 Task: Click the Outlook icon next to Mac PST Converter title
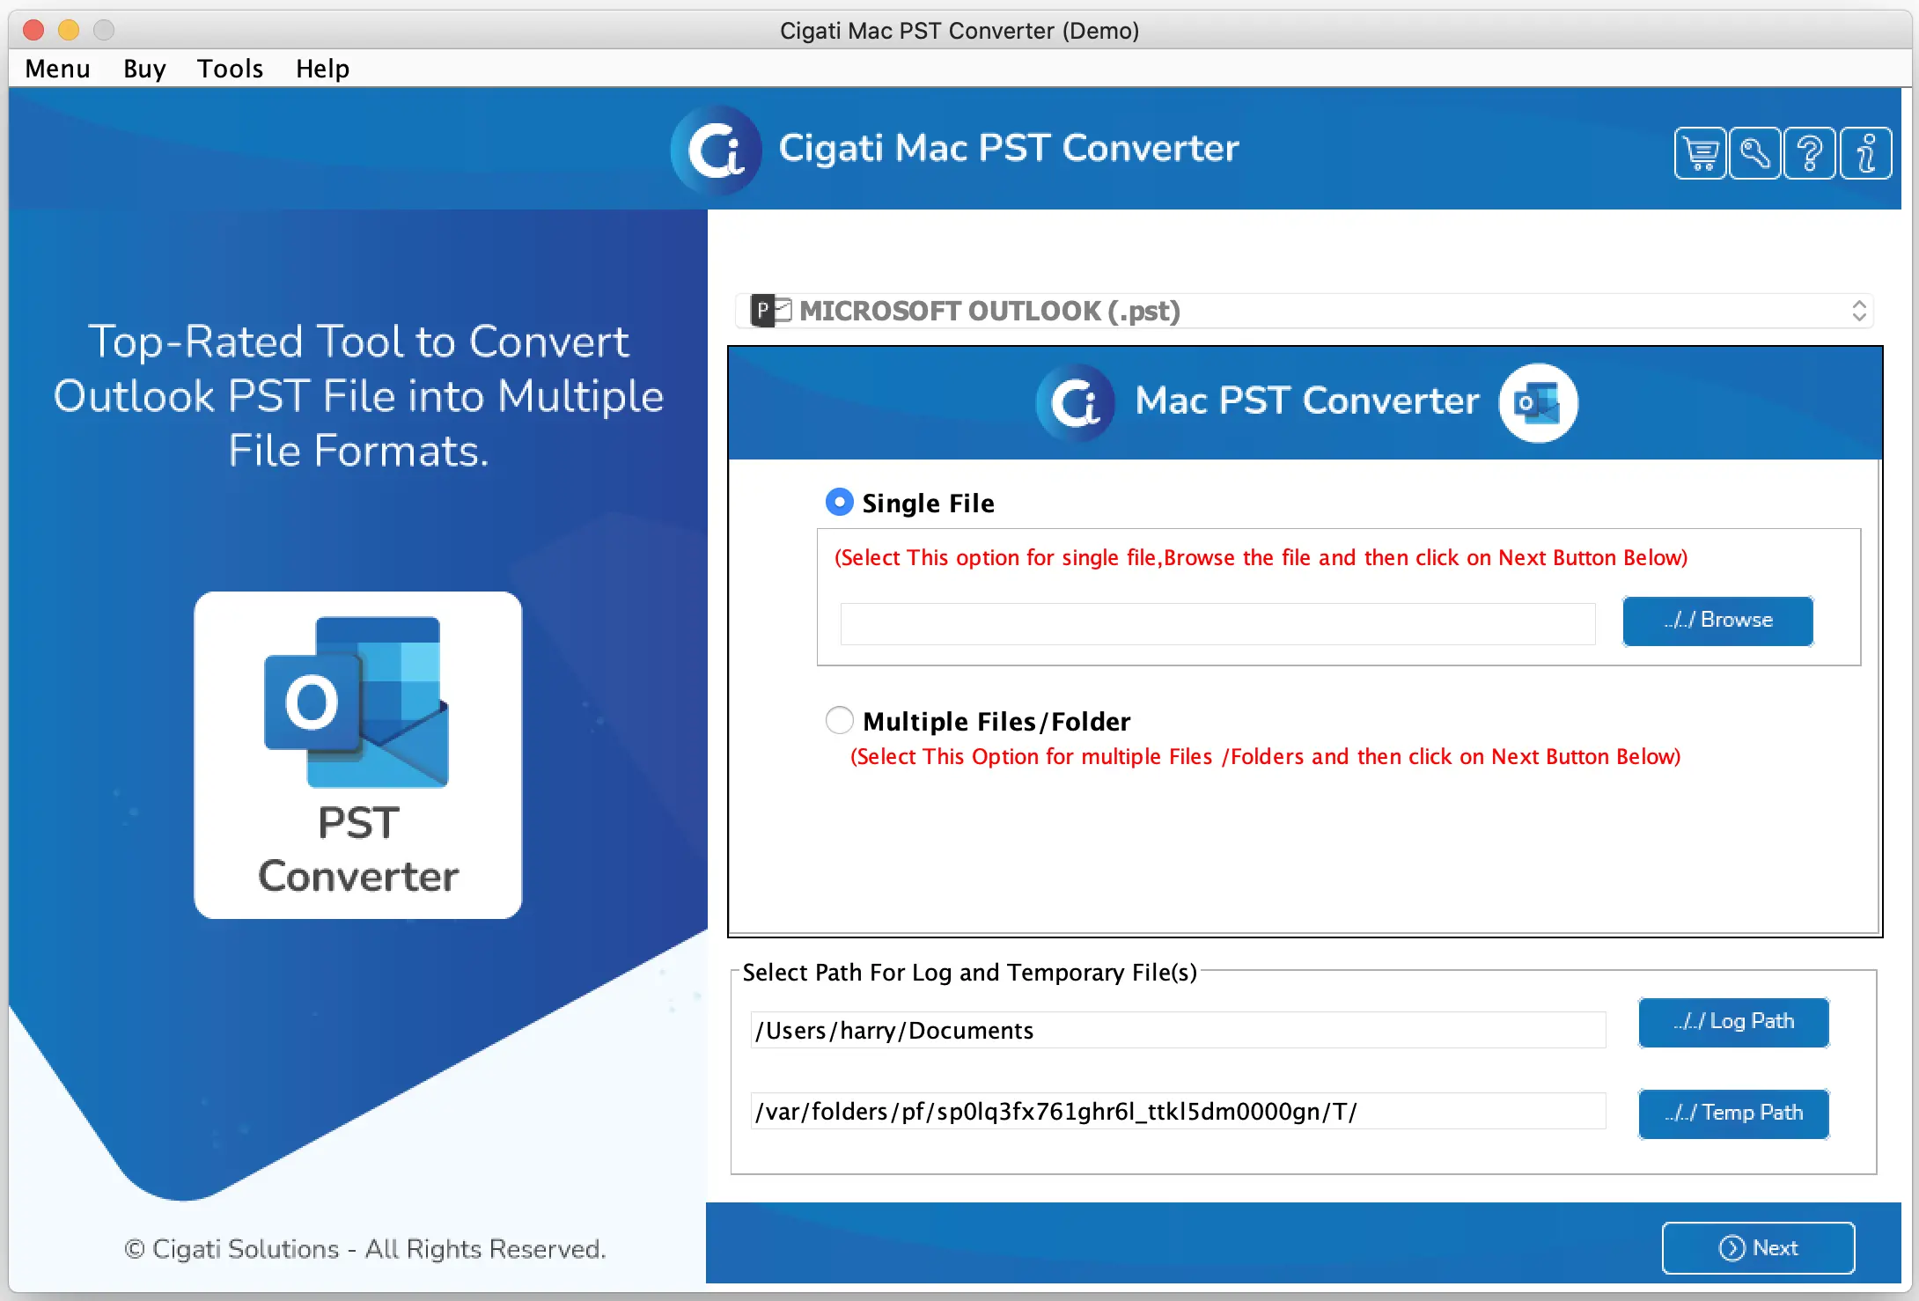point(1534,402)
